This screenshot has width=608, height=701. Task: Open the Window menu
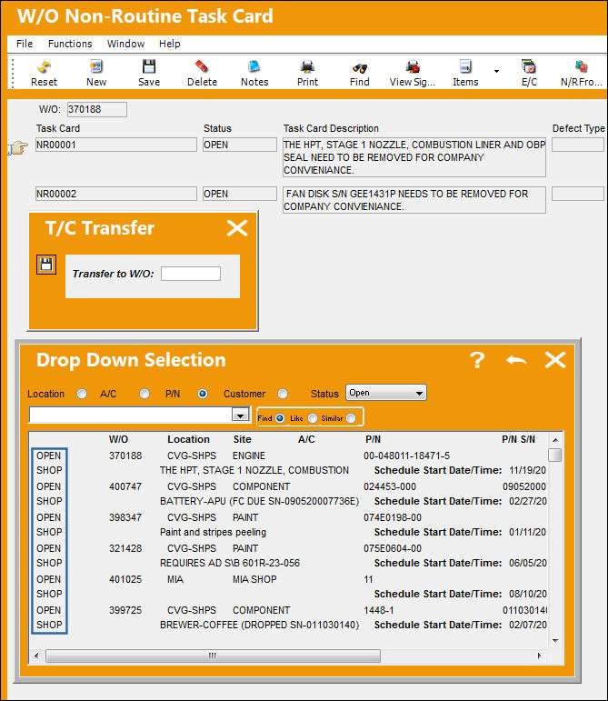[125, 44]
